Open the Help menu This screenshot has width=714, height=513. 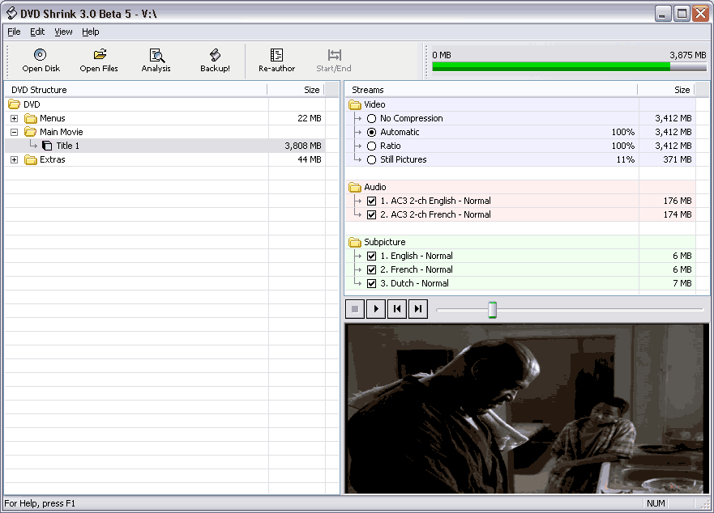point(91,32)
